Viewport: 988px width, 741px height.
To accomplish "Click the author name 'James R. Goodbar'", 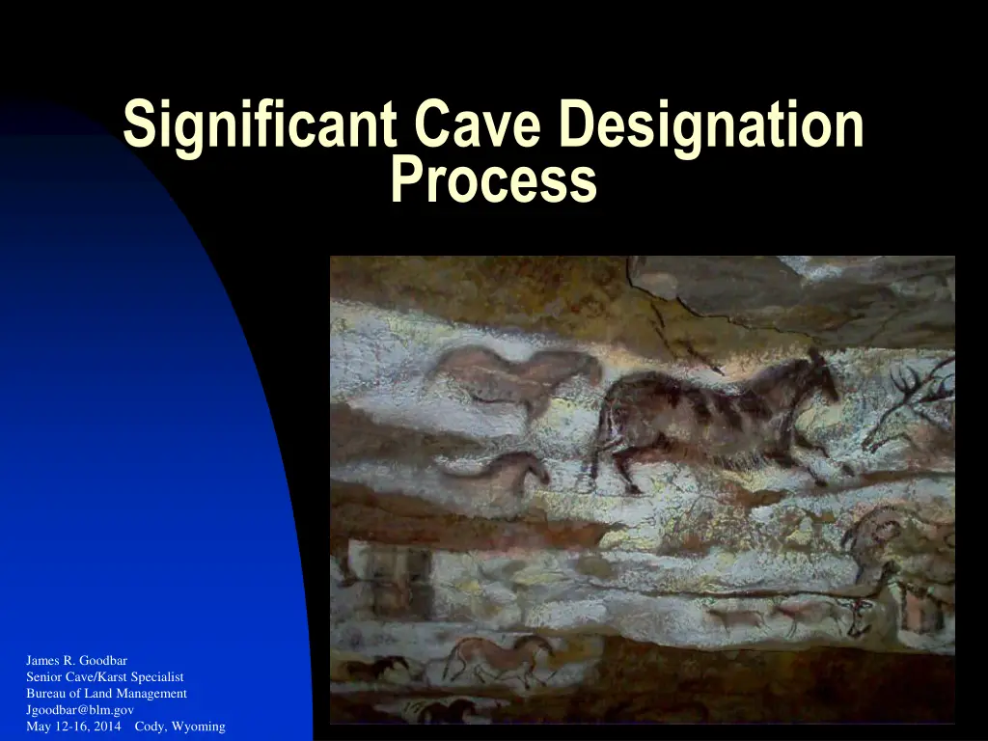I will tap(76, 660).
